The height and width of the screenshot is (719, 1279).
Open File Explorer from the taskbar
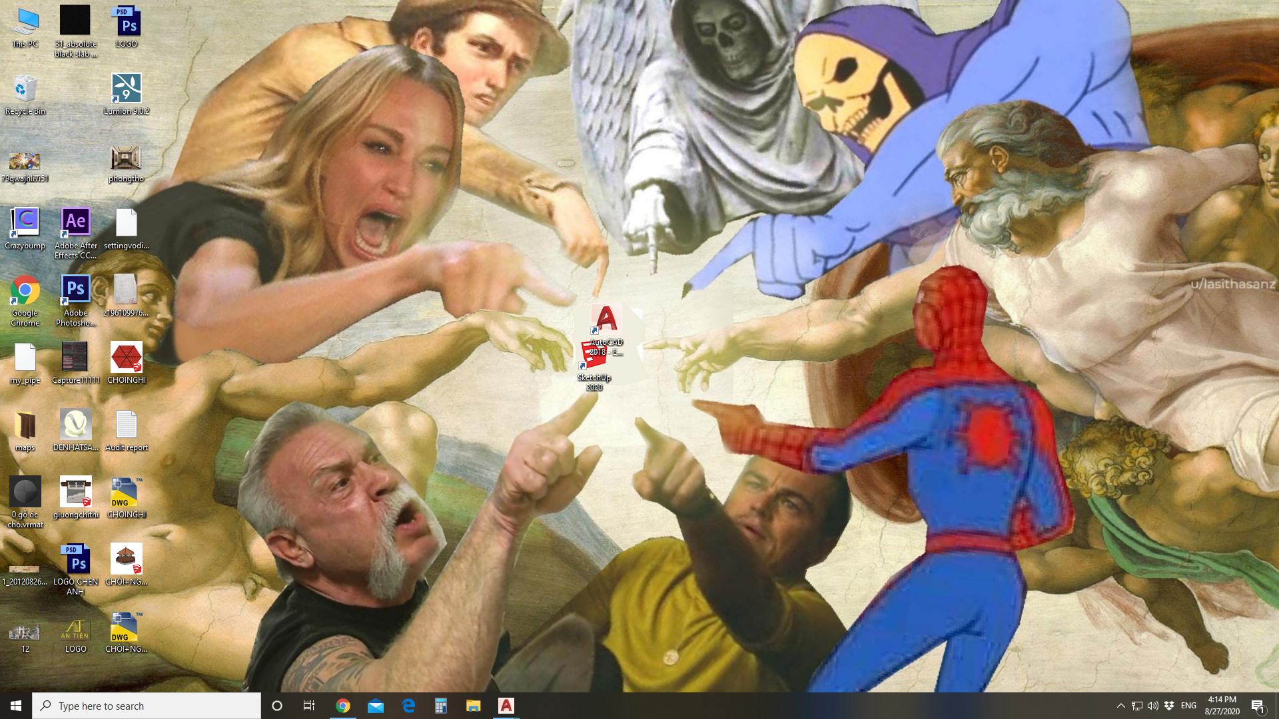pos(474,706)
